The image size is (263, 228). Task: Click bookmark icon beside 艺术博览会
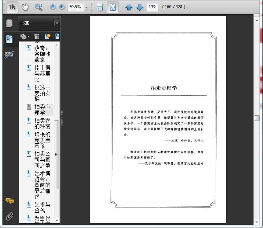coord(29,173)
